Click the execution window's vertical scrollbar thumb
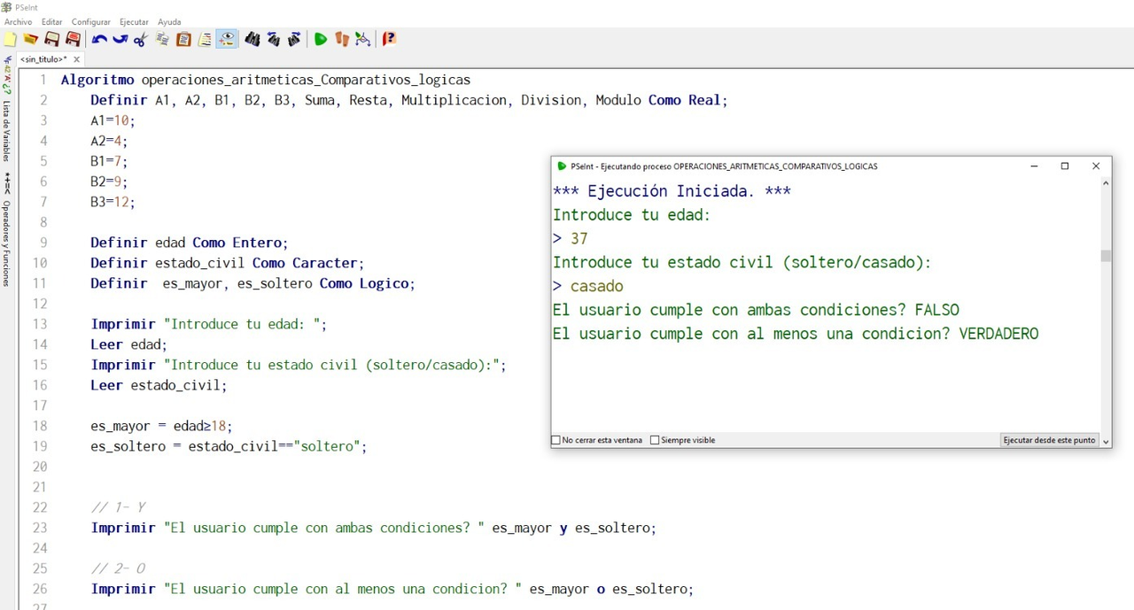 tap(1106, 256)
